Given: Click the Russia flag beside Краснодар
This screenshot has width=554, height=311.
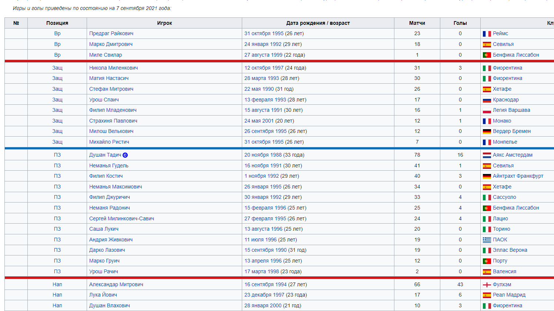Looking at the screenshot, I should coord(487,100).
